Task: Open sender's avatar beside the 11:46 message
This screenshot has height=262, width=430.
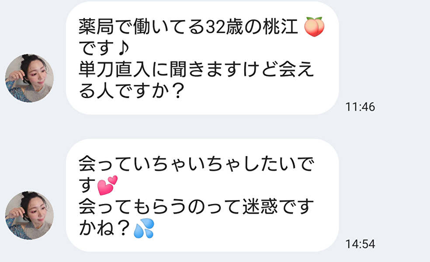Action: point(29,78)
